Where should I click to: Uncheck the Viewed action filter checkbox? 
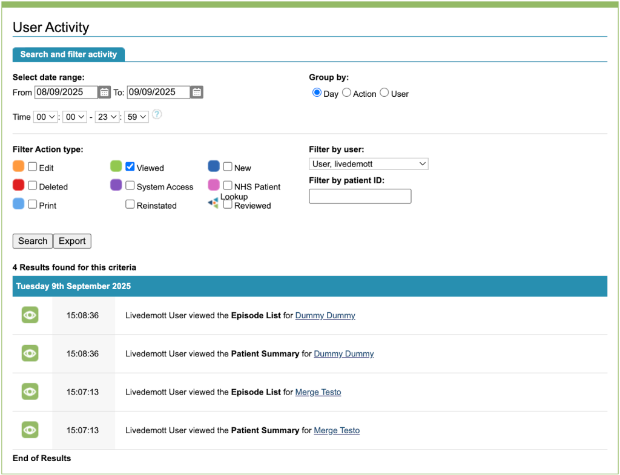pyautogui.click(x=130, y=167)
